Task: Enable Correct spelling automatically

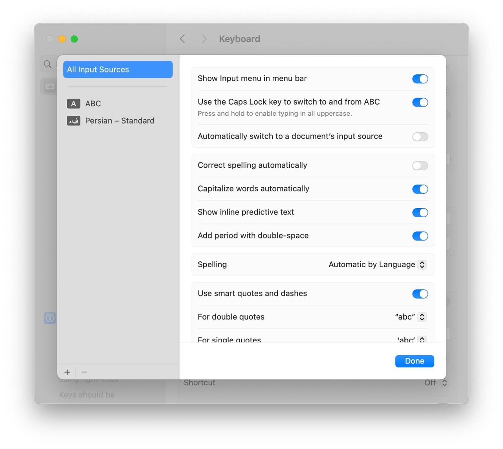Action: (420, 166)
